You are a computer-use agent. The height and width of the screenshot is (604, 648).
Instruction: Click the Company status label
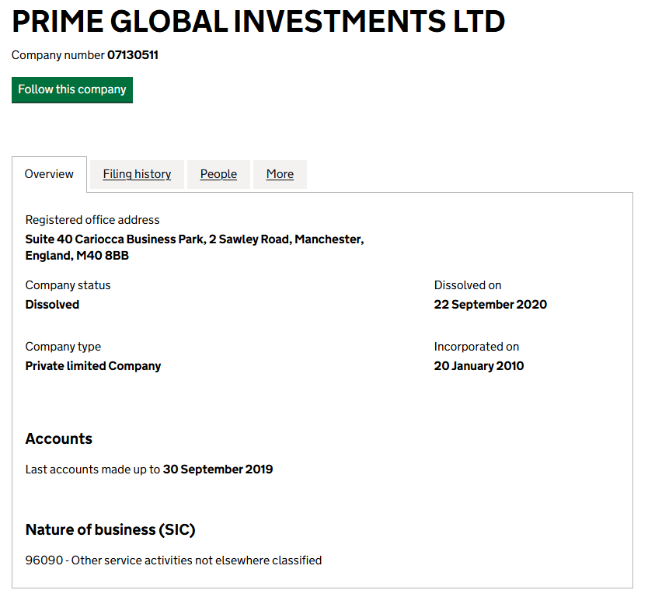[x=68, y=285]
